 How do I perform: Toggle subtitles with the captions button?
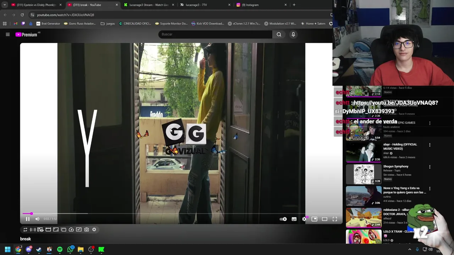pos(294,219)
